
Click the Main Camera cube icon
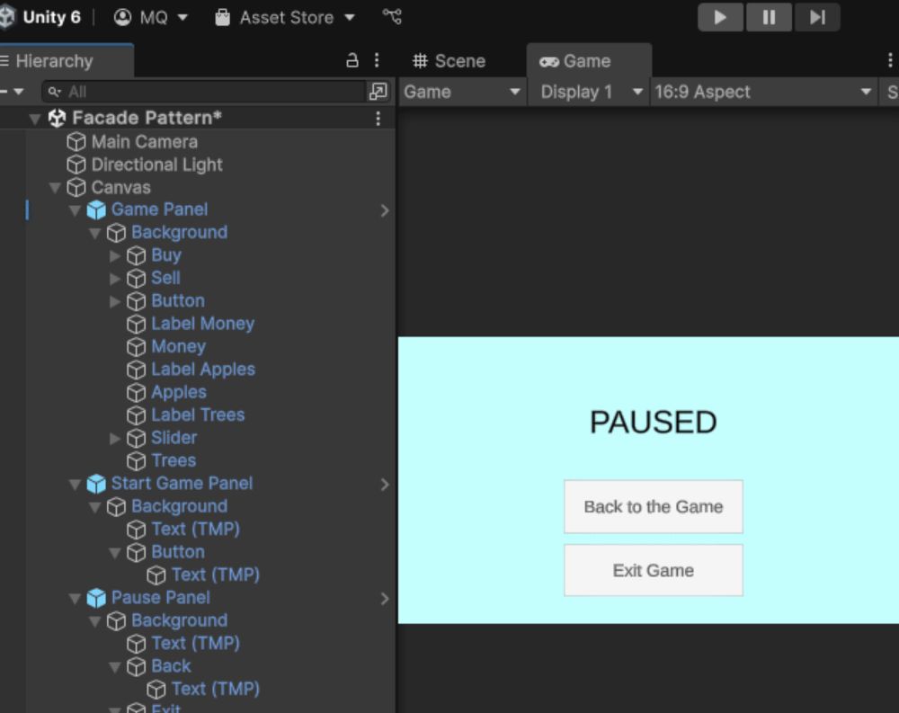pos(76,142)
